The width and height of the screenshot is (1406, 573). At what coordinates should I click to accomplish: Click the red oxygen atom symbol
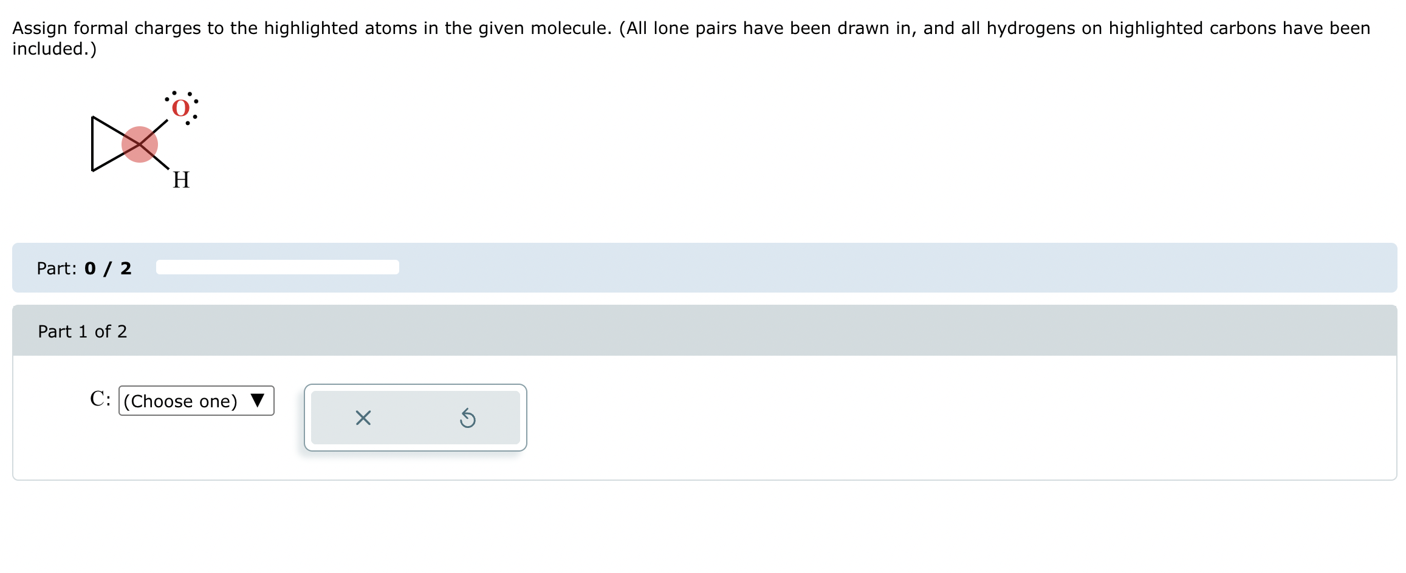coord(180,108)
